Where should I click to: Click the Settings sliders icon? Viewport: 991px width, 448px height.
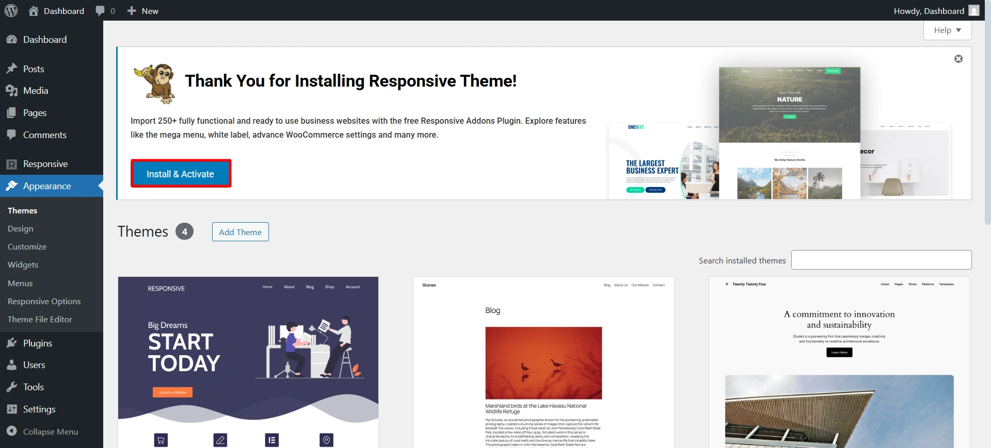pos(11,409)
